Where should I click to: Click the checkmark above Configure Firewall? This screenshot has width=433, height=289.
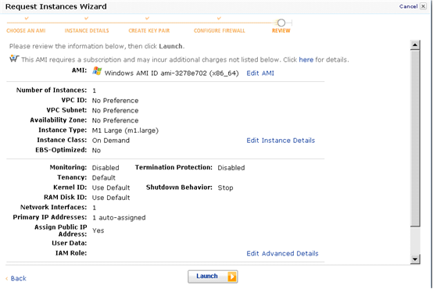219,18
